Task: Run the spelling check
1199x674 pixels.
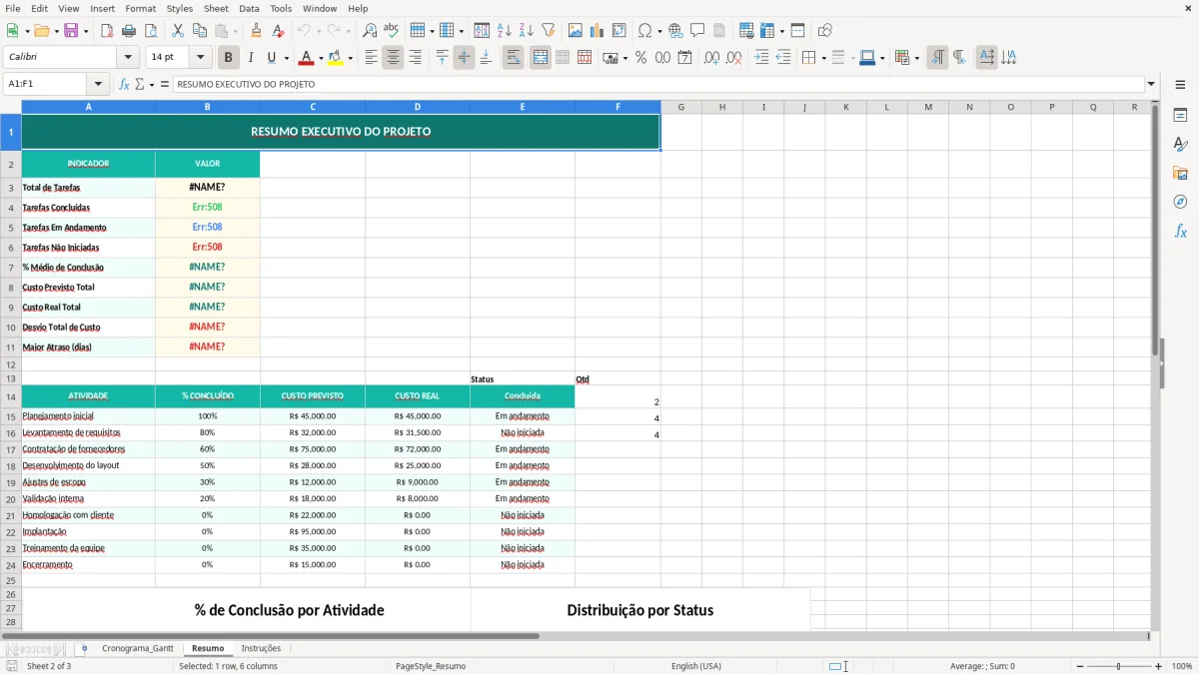Action: [x=391, y=31]
